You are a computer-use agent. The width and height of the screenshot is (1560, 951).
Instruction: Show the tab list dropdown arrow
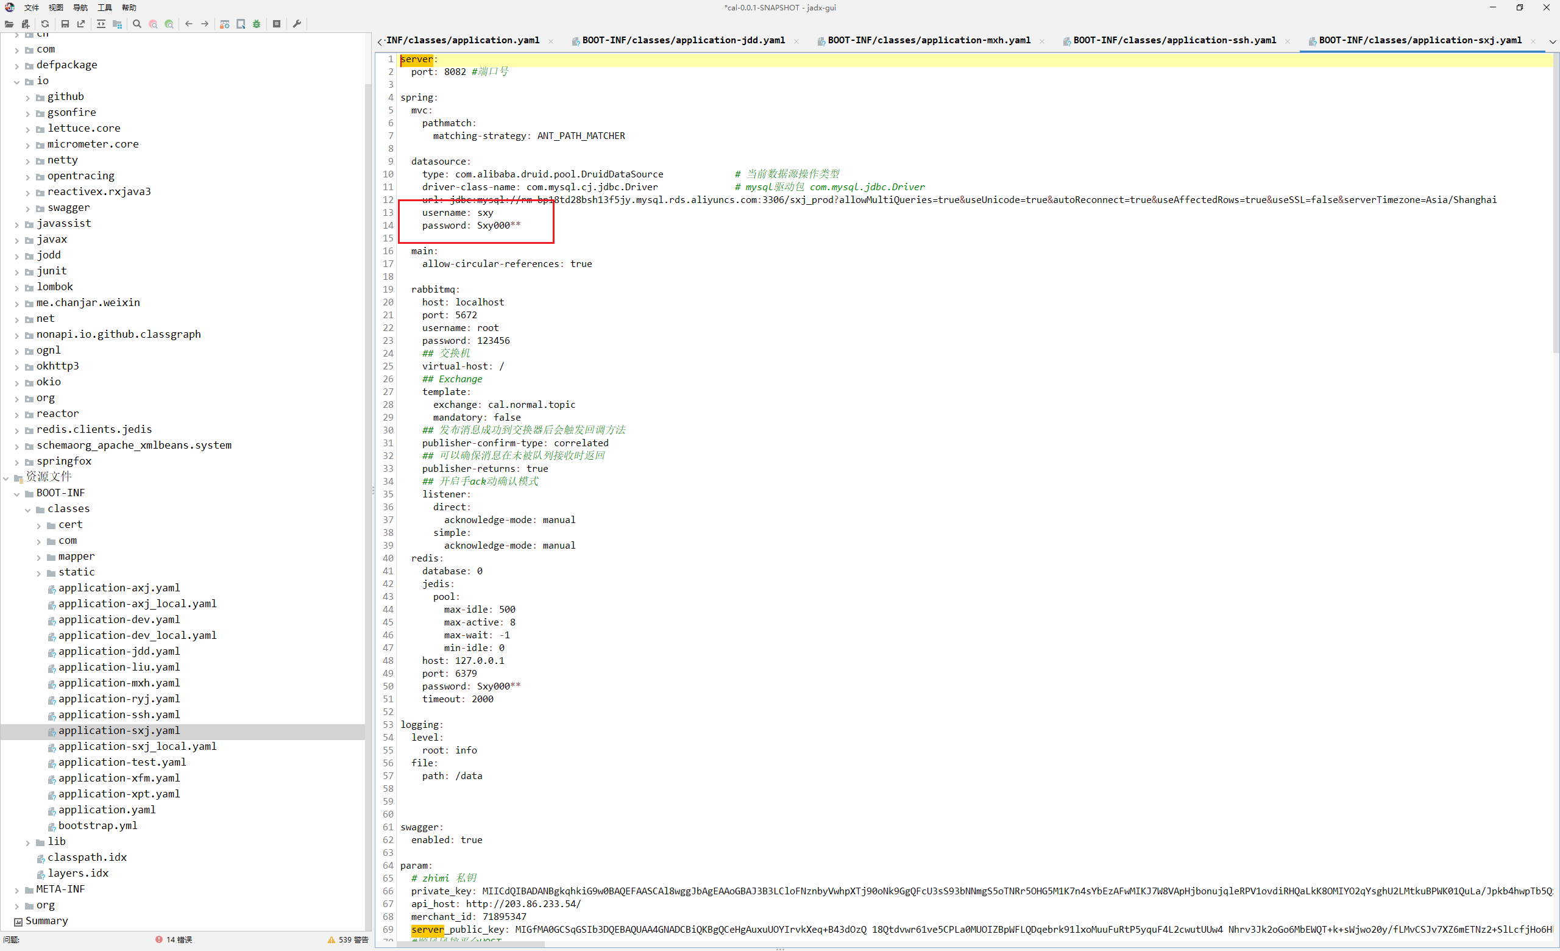pos(1553,41)
